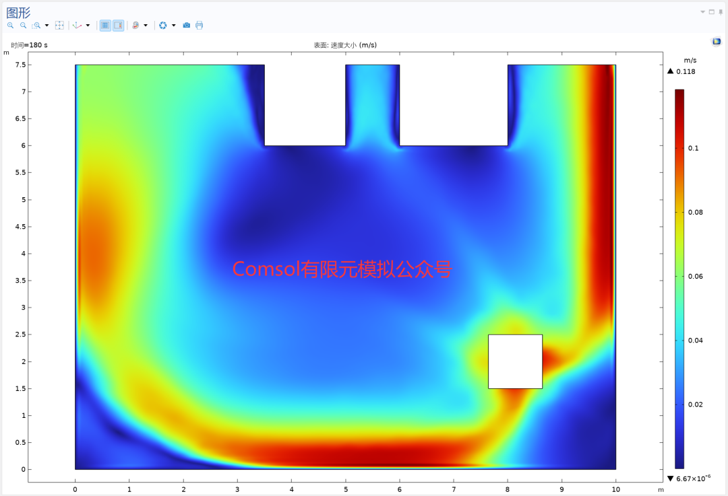Viewport: 728px width, 496px height.
Task: Click the right white rectangular cutout at top
Action: pyautogui.click(x=454, y=105)
